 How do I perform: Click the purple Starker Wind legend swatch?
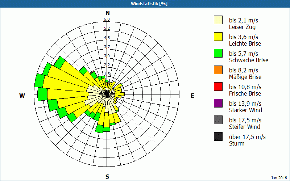218,103
